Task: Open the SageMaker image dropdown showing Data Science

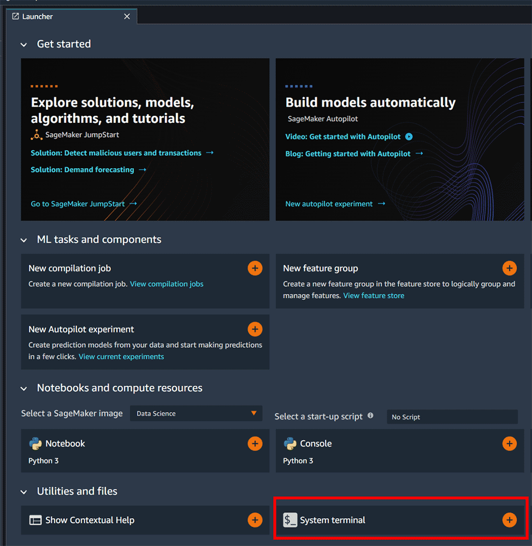Action: tap(196, 413)
